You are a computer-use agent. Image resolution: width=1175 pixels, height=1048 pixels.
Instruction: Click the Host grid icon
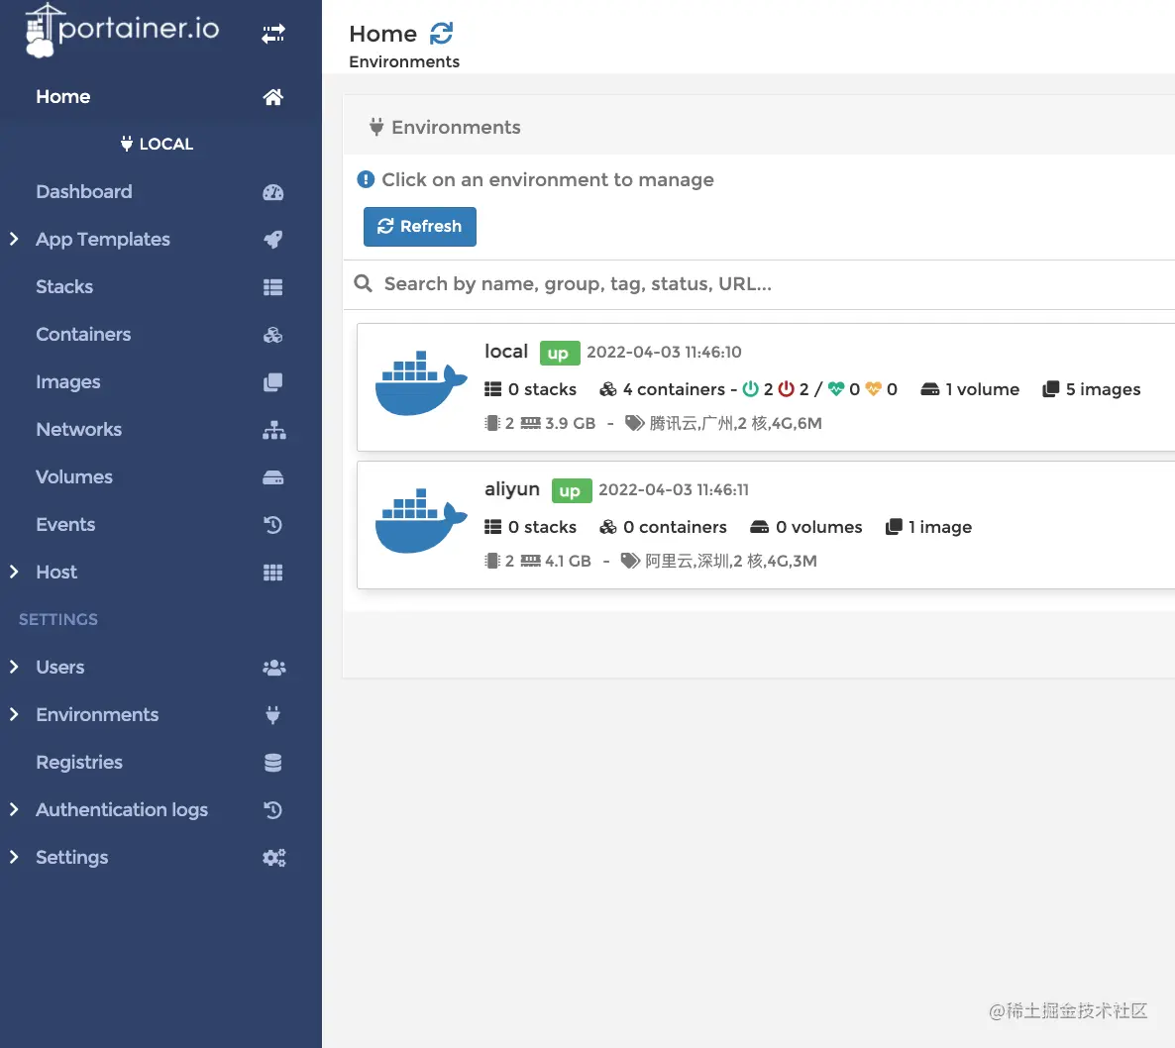point(273,573)
